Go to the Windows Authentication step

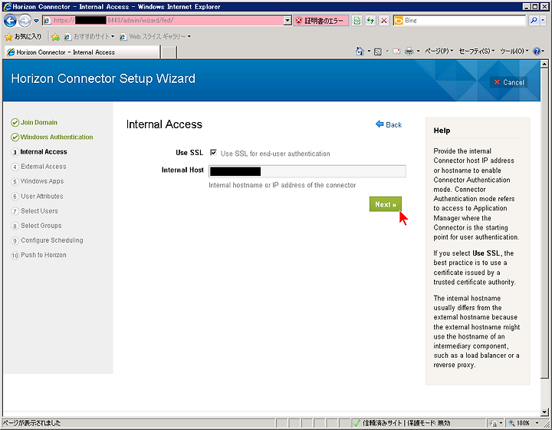coord(56,137)
